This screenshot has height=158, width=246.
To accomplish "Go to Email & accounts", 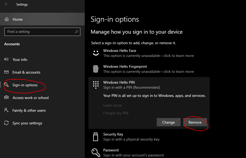I will [42, 72].
